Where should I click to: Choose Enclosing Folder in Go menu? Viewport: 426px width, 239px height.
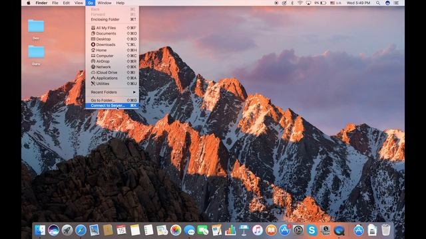112,19
